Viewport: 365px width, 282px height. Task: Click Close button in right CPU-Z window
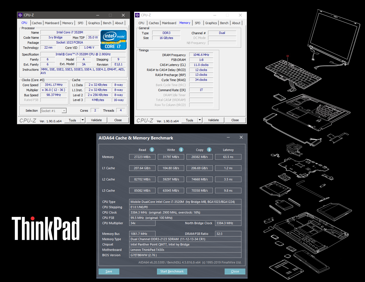tap(235, 120)
